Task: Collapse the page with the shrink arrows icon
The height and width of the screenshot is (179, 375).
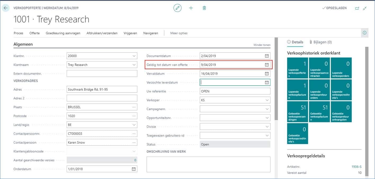Action: tap(365, 8)
